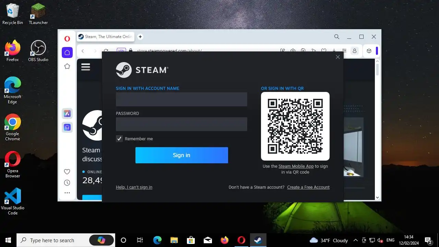
Task: Open the profile icon in Opera toolbar
Action: click(355, 51)
